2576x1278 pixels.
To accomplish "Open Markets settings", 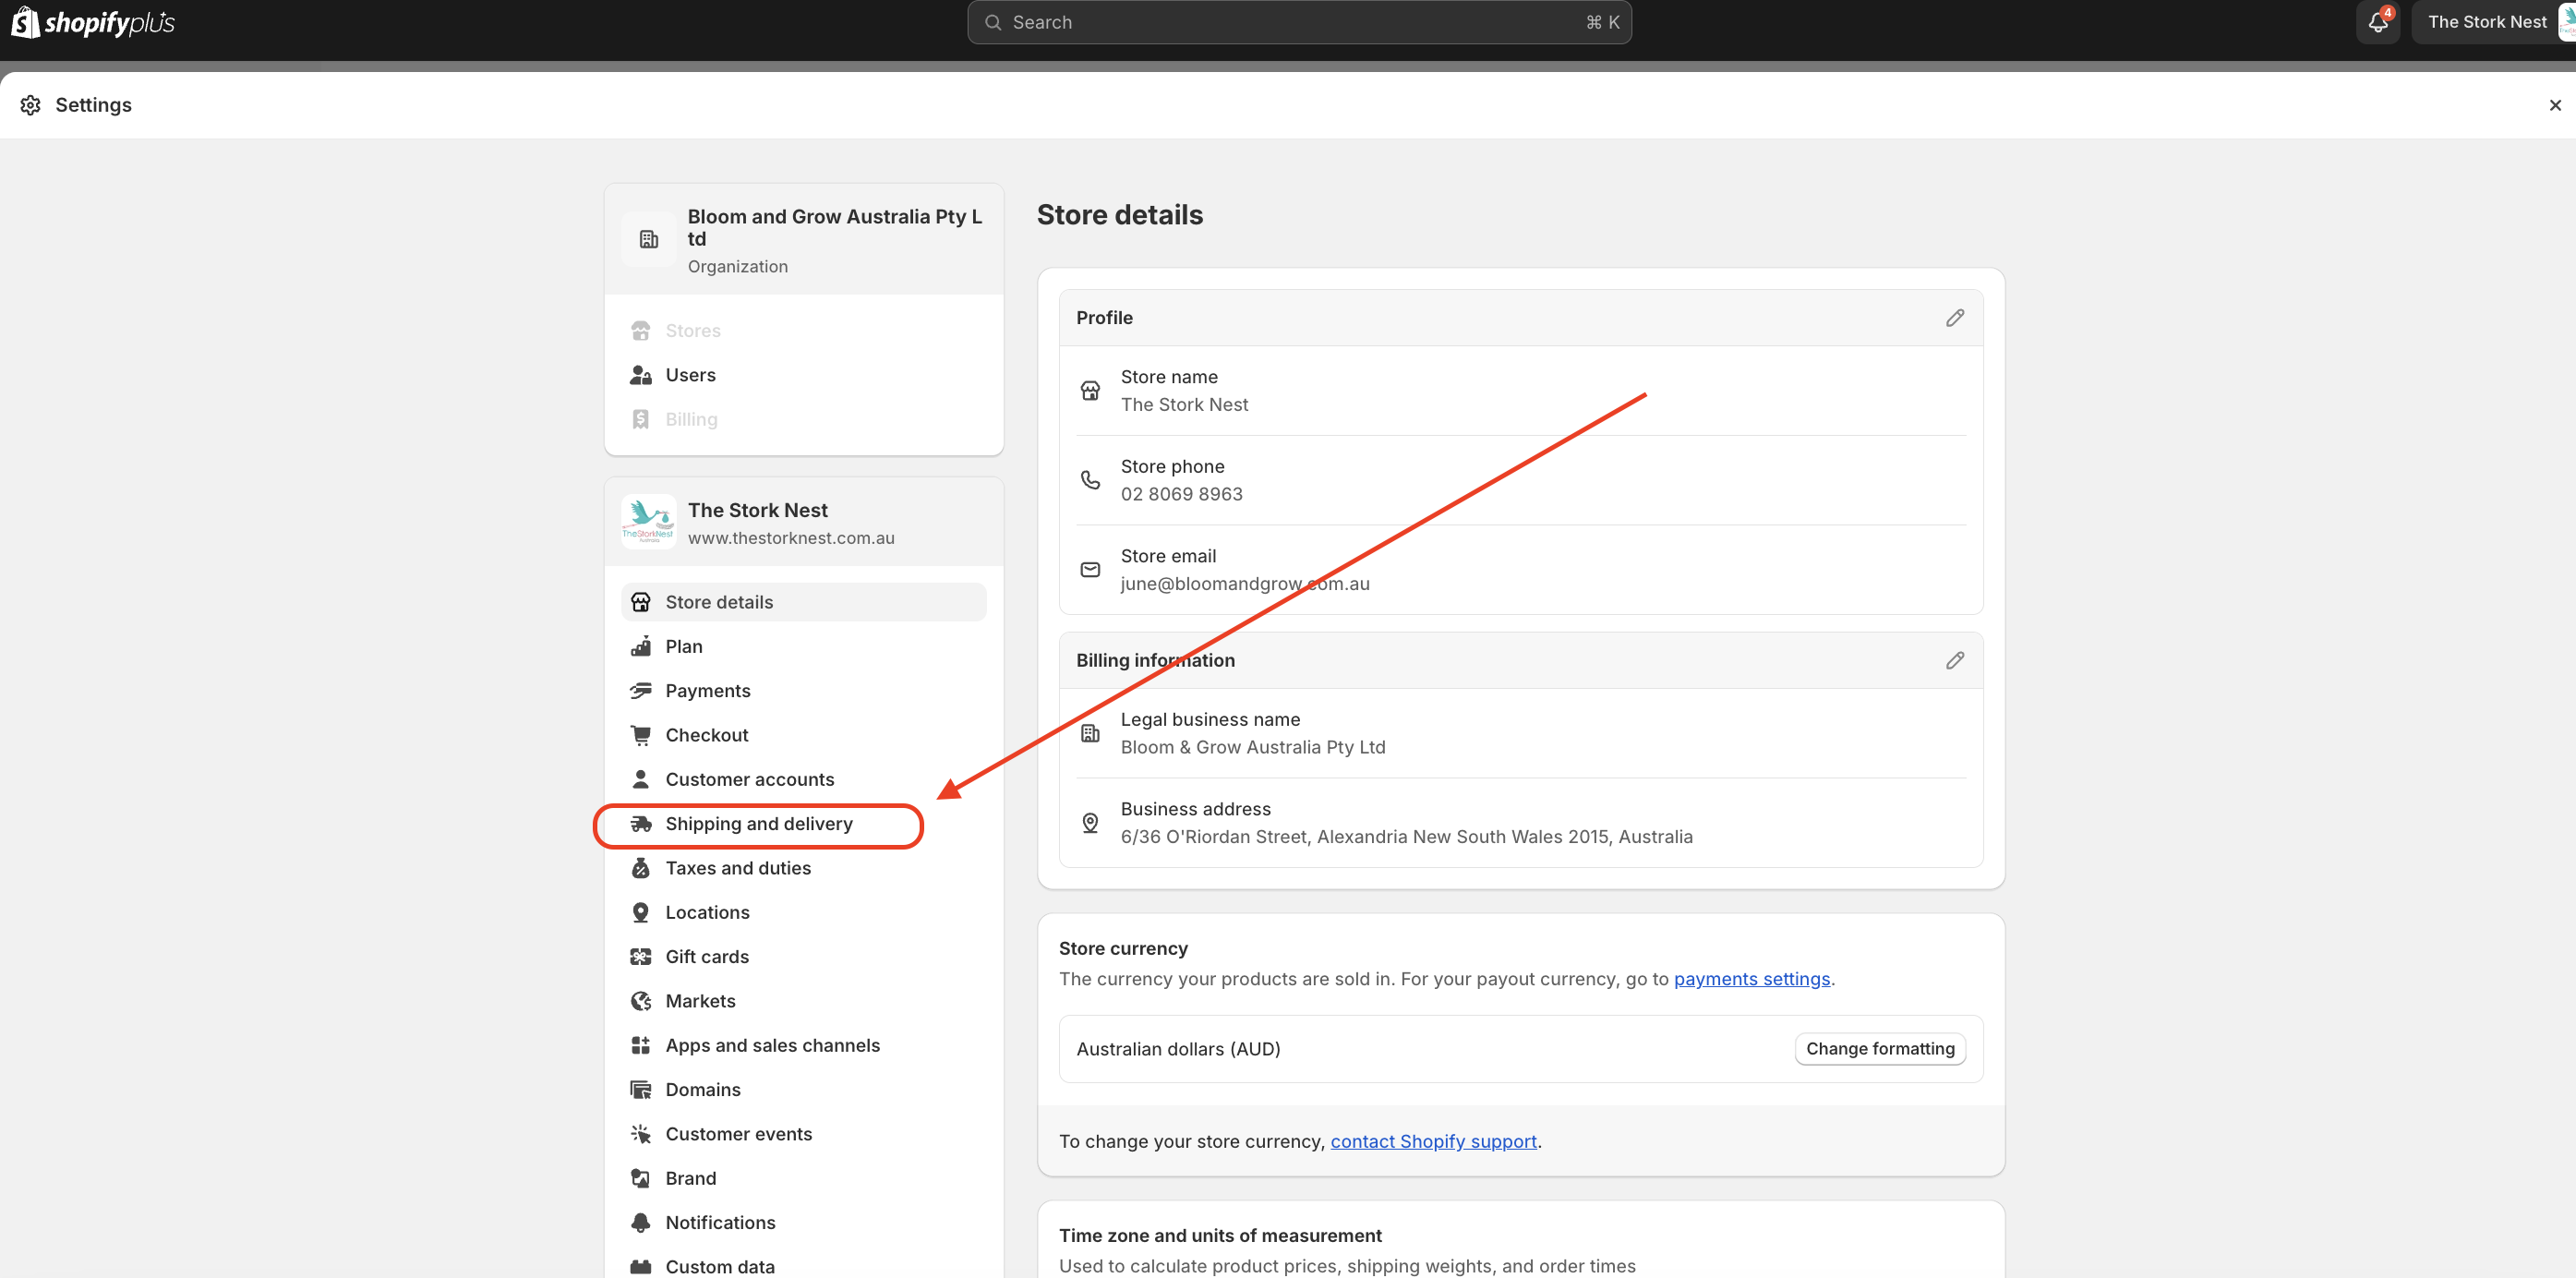I will point(804,1001).
